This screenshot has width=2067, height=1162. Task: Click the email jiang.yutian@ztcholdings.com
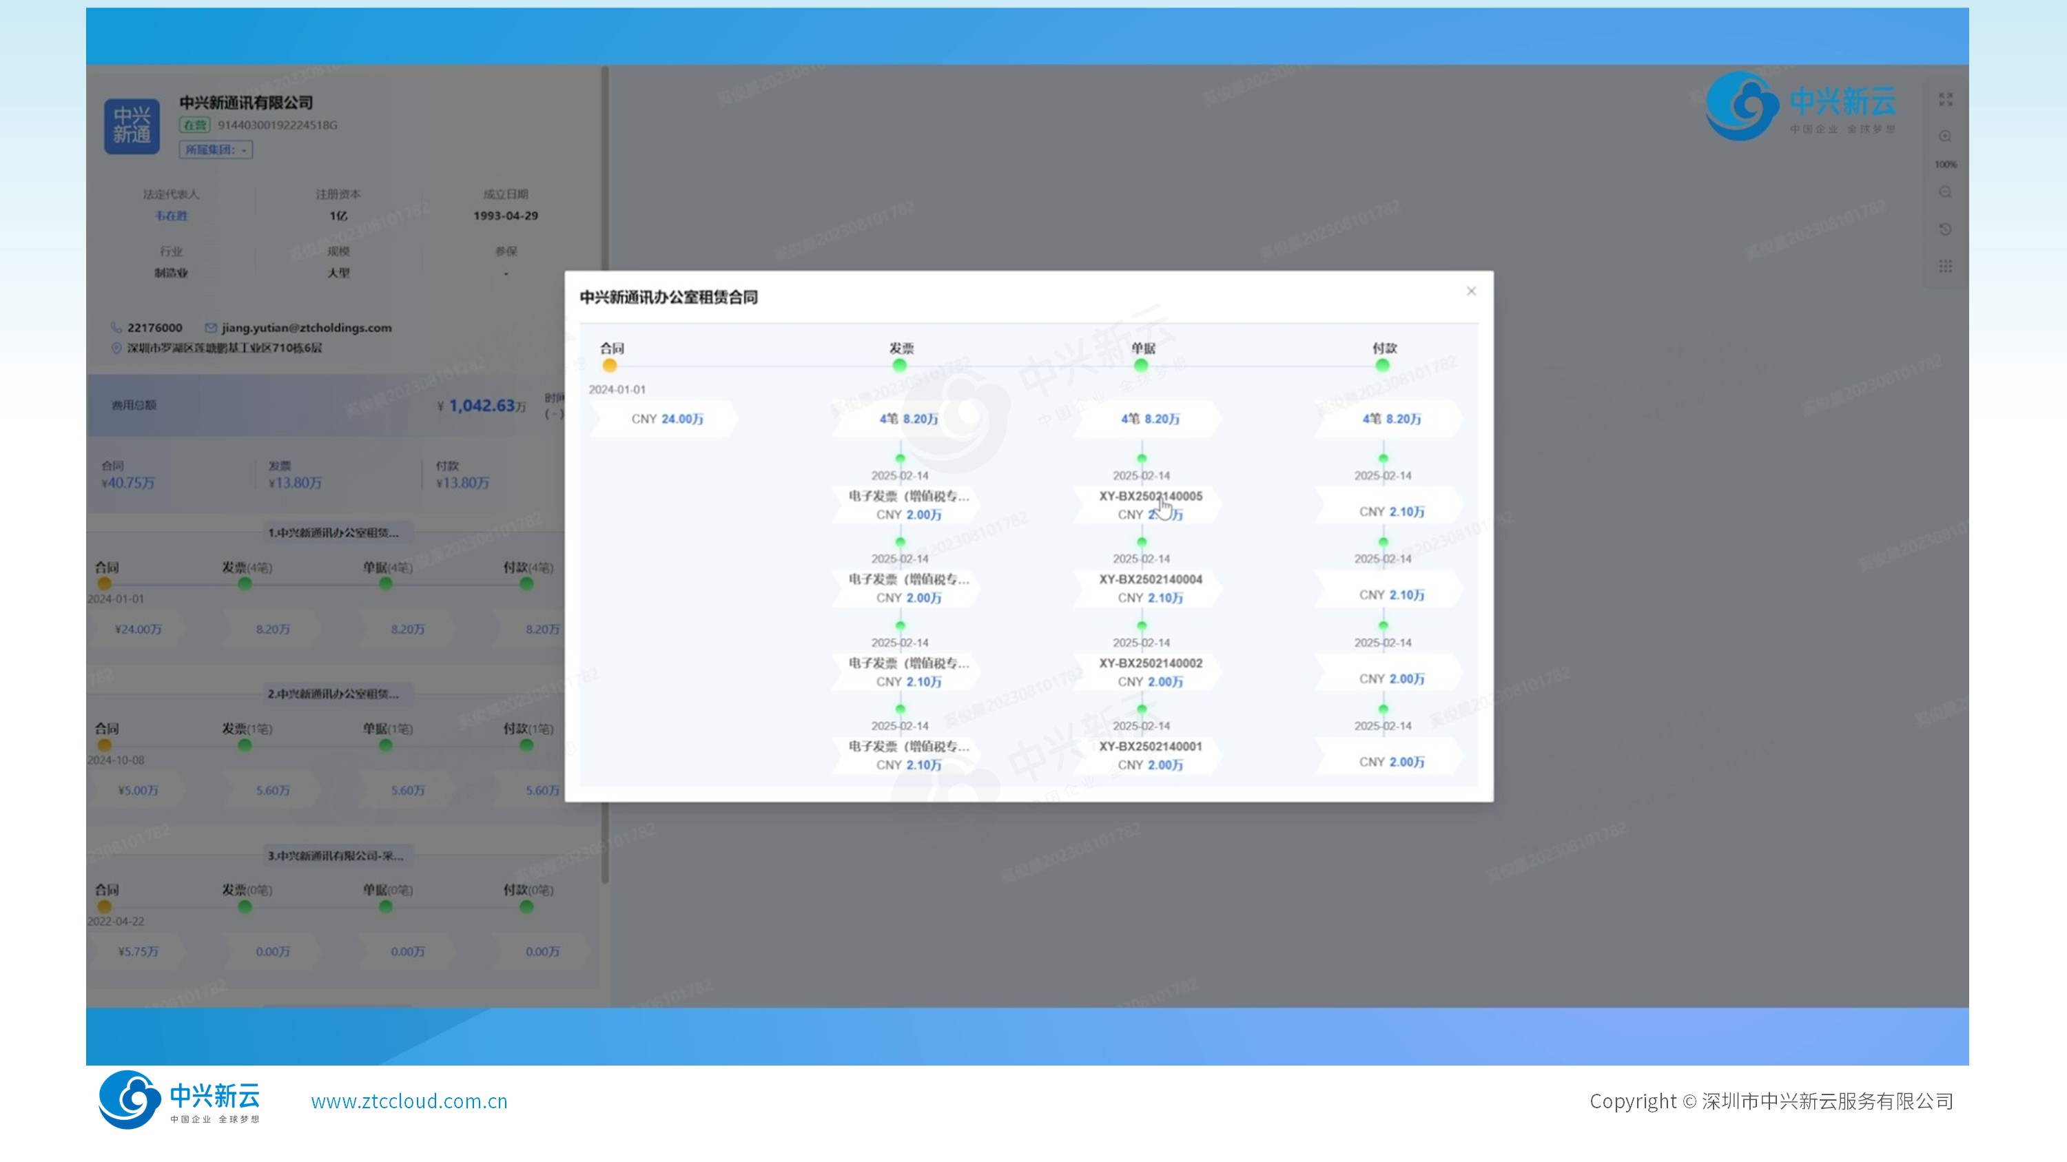[307, 327]
